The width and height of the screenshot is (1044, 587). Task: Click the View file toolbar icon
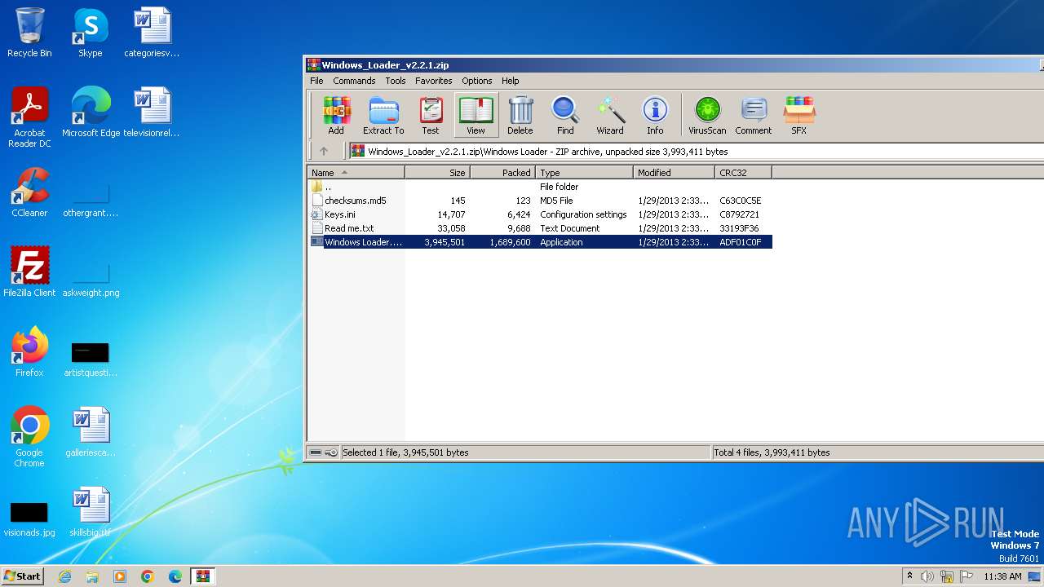(x=476, y=115)
